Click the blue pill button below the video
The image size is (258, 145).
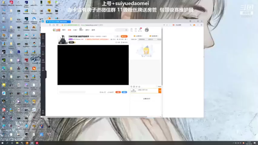click(124, 92)
